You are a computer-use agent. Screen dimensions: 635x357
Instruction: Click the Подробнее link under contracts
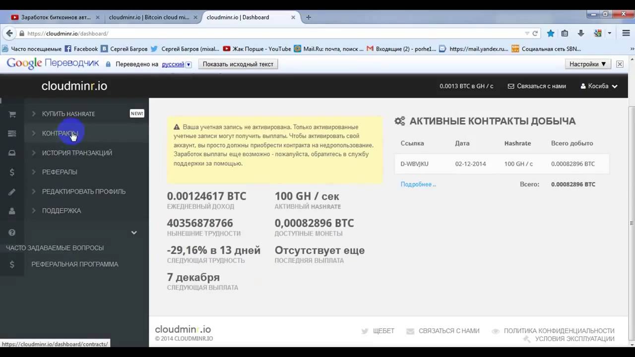point(418,184)
